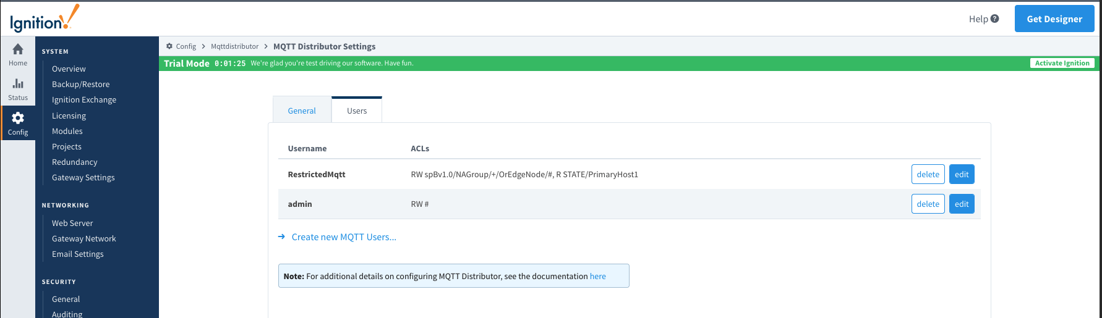Click Config breadcrumb link
Image resolution: width=1102 pixels, height=318 pixels.
(186, 46)
